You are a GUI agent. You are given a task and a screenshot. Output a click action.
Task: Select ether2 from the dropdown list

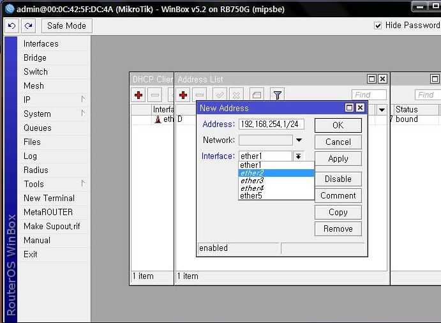[x=276, y=173]
